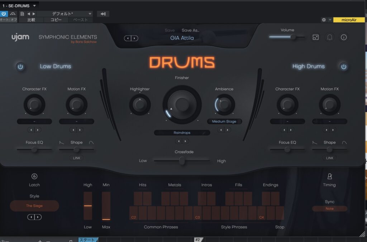Click the resize window icon near Volume

coord(315,37)
